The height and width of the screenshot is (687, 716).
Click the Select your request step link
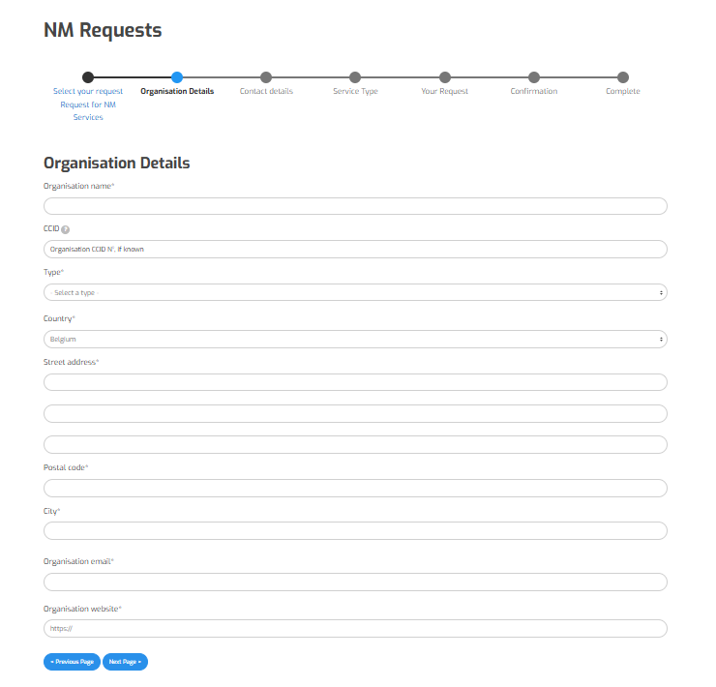pyautogui.click(x=88, y=91)
